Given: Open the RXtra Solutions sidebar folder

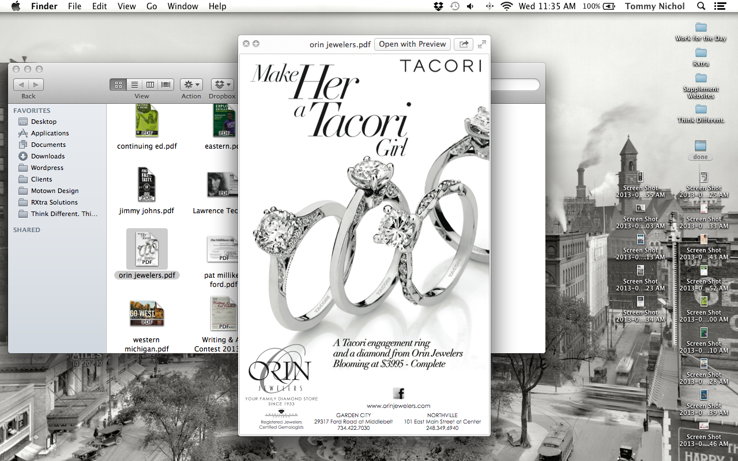Looking at the screenshot, I should 54,202.
